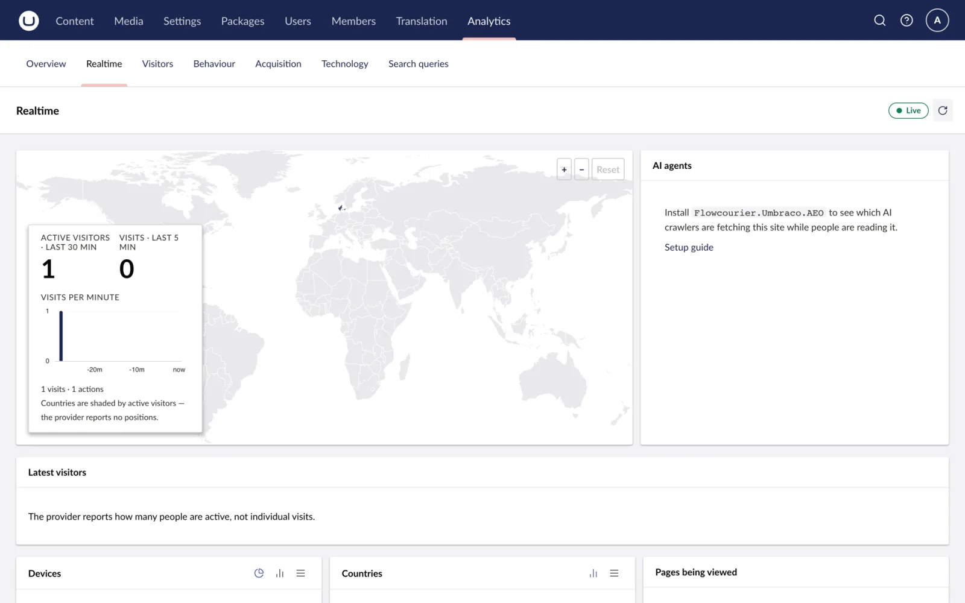The height and width of the screenshot is (603, 965).
Task: Click the '1 visits · 1 actions' summary
Action: point(72,389)
